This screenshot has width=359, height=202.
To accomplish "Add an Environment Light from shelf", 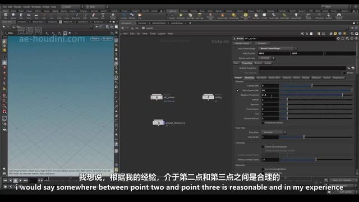I will tap(246, 16).
